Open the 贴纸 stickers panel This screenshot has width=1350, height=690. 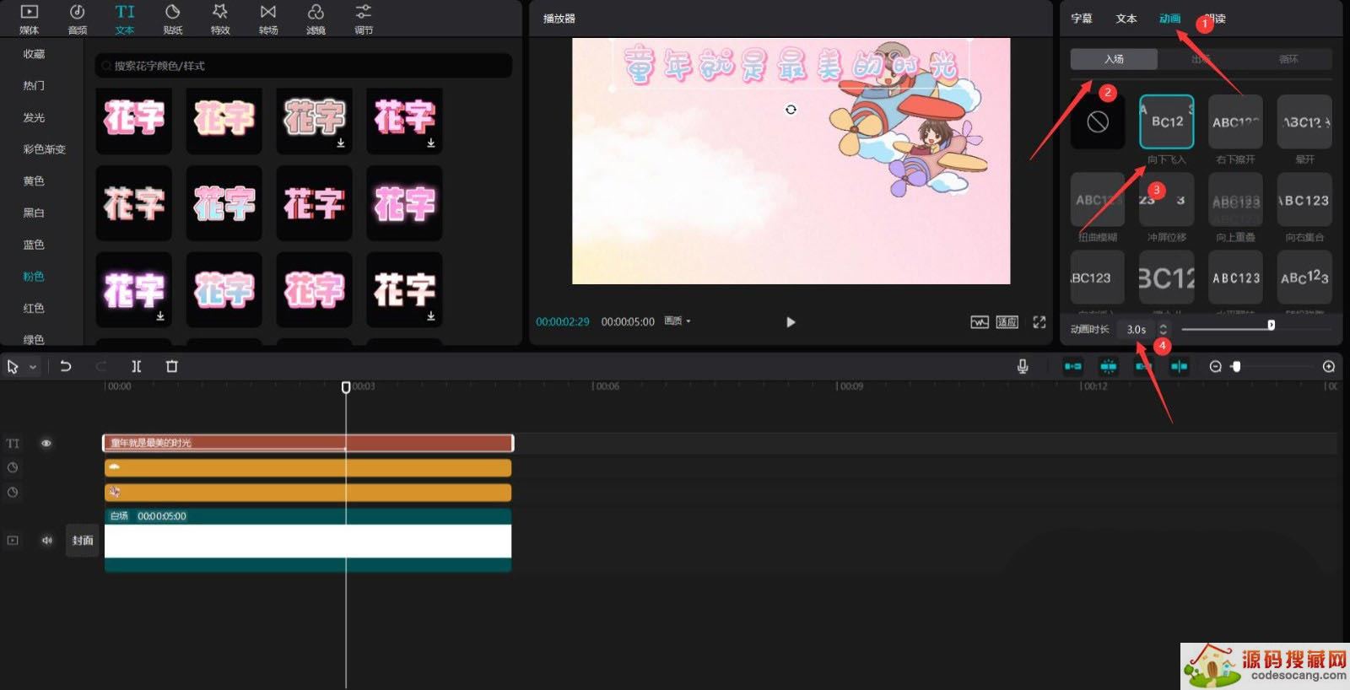(172, 19)
